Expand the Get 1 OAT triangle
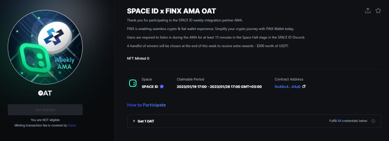Image resolution: width=389 pixels, height=141 pixels. coord(134,121)
